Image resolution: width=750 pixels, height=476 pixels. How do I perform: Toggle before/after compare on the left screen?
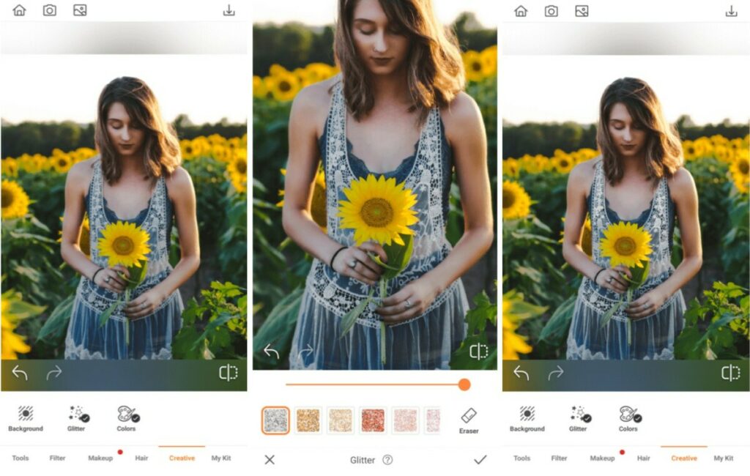tap(229, 372)
